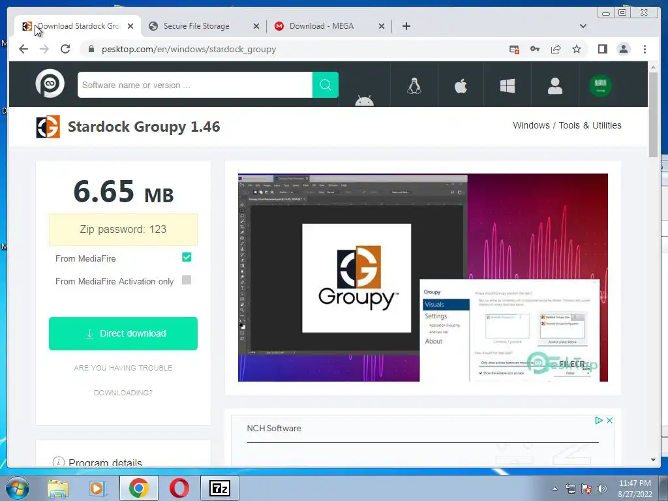Click the NCH Software ad link
This screenshot has height=501, width=668.
(x=274, y=429)
